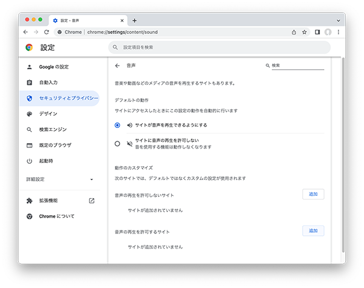Screen dimensions: 364x288
Task: Click the chrome://settings/content/sound address bar
Action: [181, 32]
